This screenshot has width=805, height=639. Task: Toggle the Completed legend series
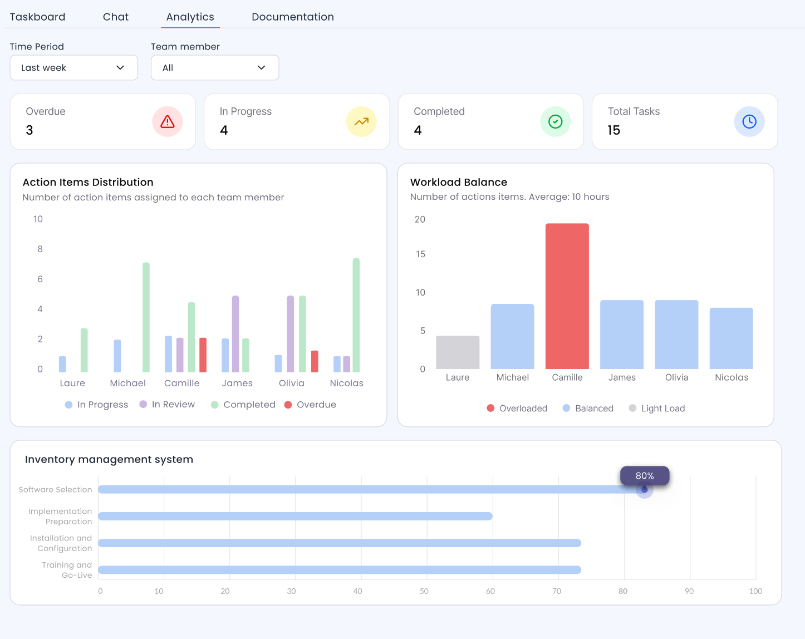point(243,405)
